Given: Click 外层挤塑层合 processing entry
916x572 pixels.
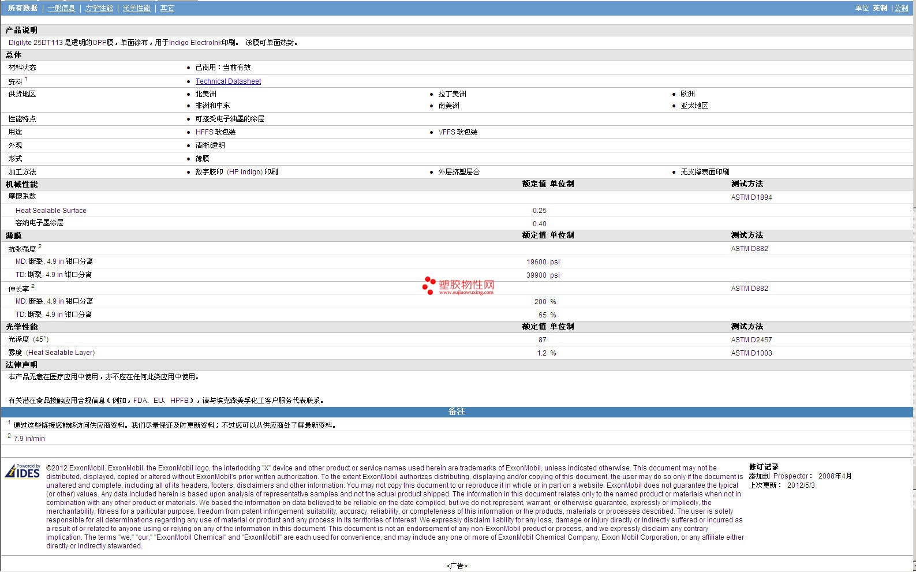Looking at the screenshot, I should click(459, 172).
